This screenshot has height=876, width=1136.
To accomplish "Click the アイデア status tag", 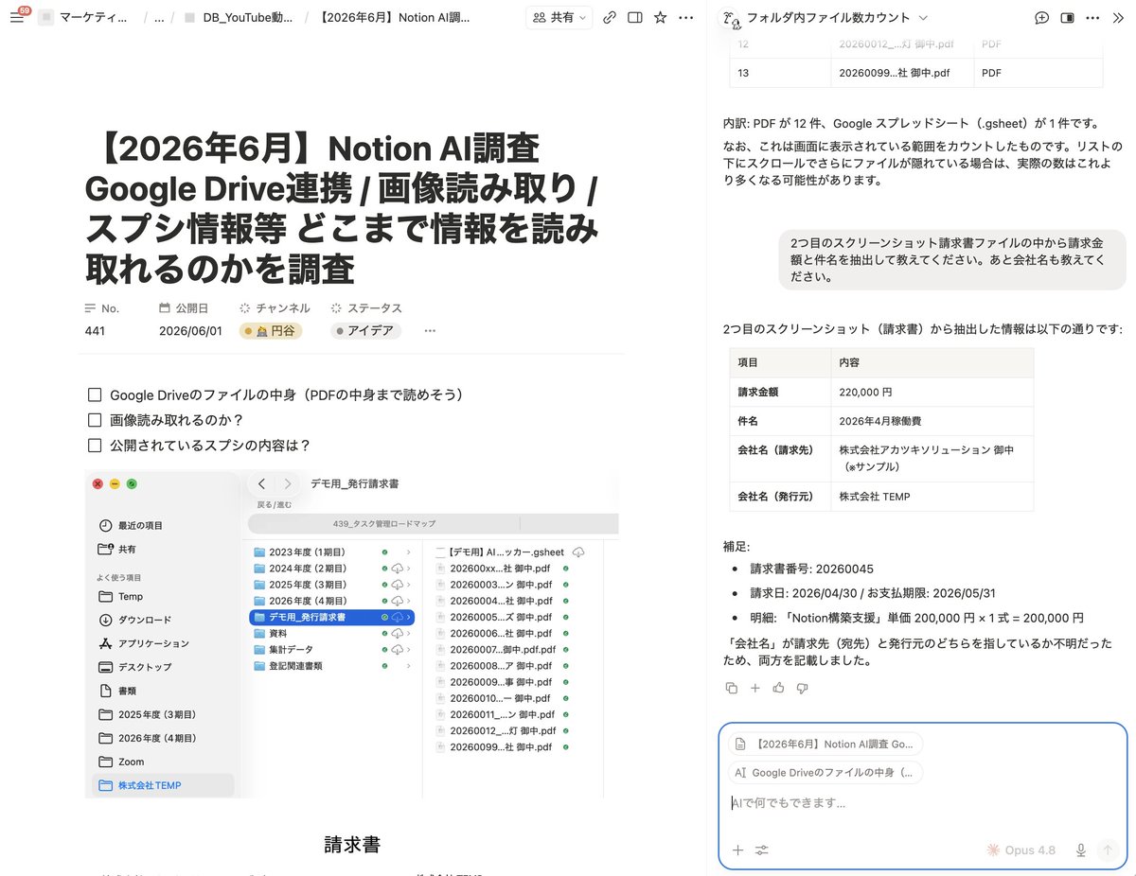I will 366,331.
